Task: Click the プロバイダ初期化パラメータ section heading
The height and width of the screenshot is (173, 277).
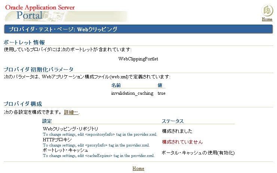Action: (x=39, y=69)
